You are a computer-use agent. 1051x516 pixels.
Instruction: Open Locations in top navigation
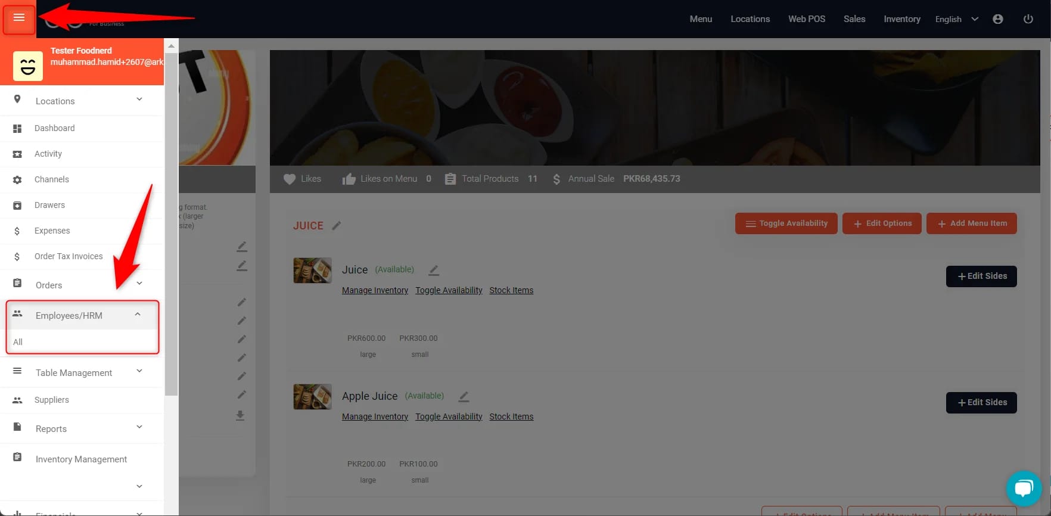tap(750, 19)
